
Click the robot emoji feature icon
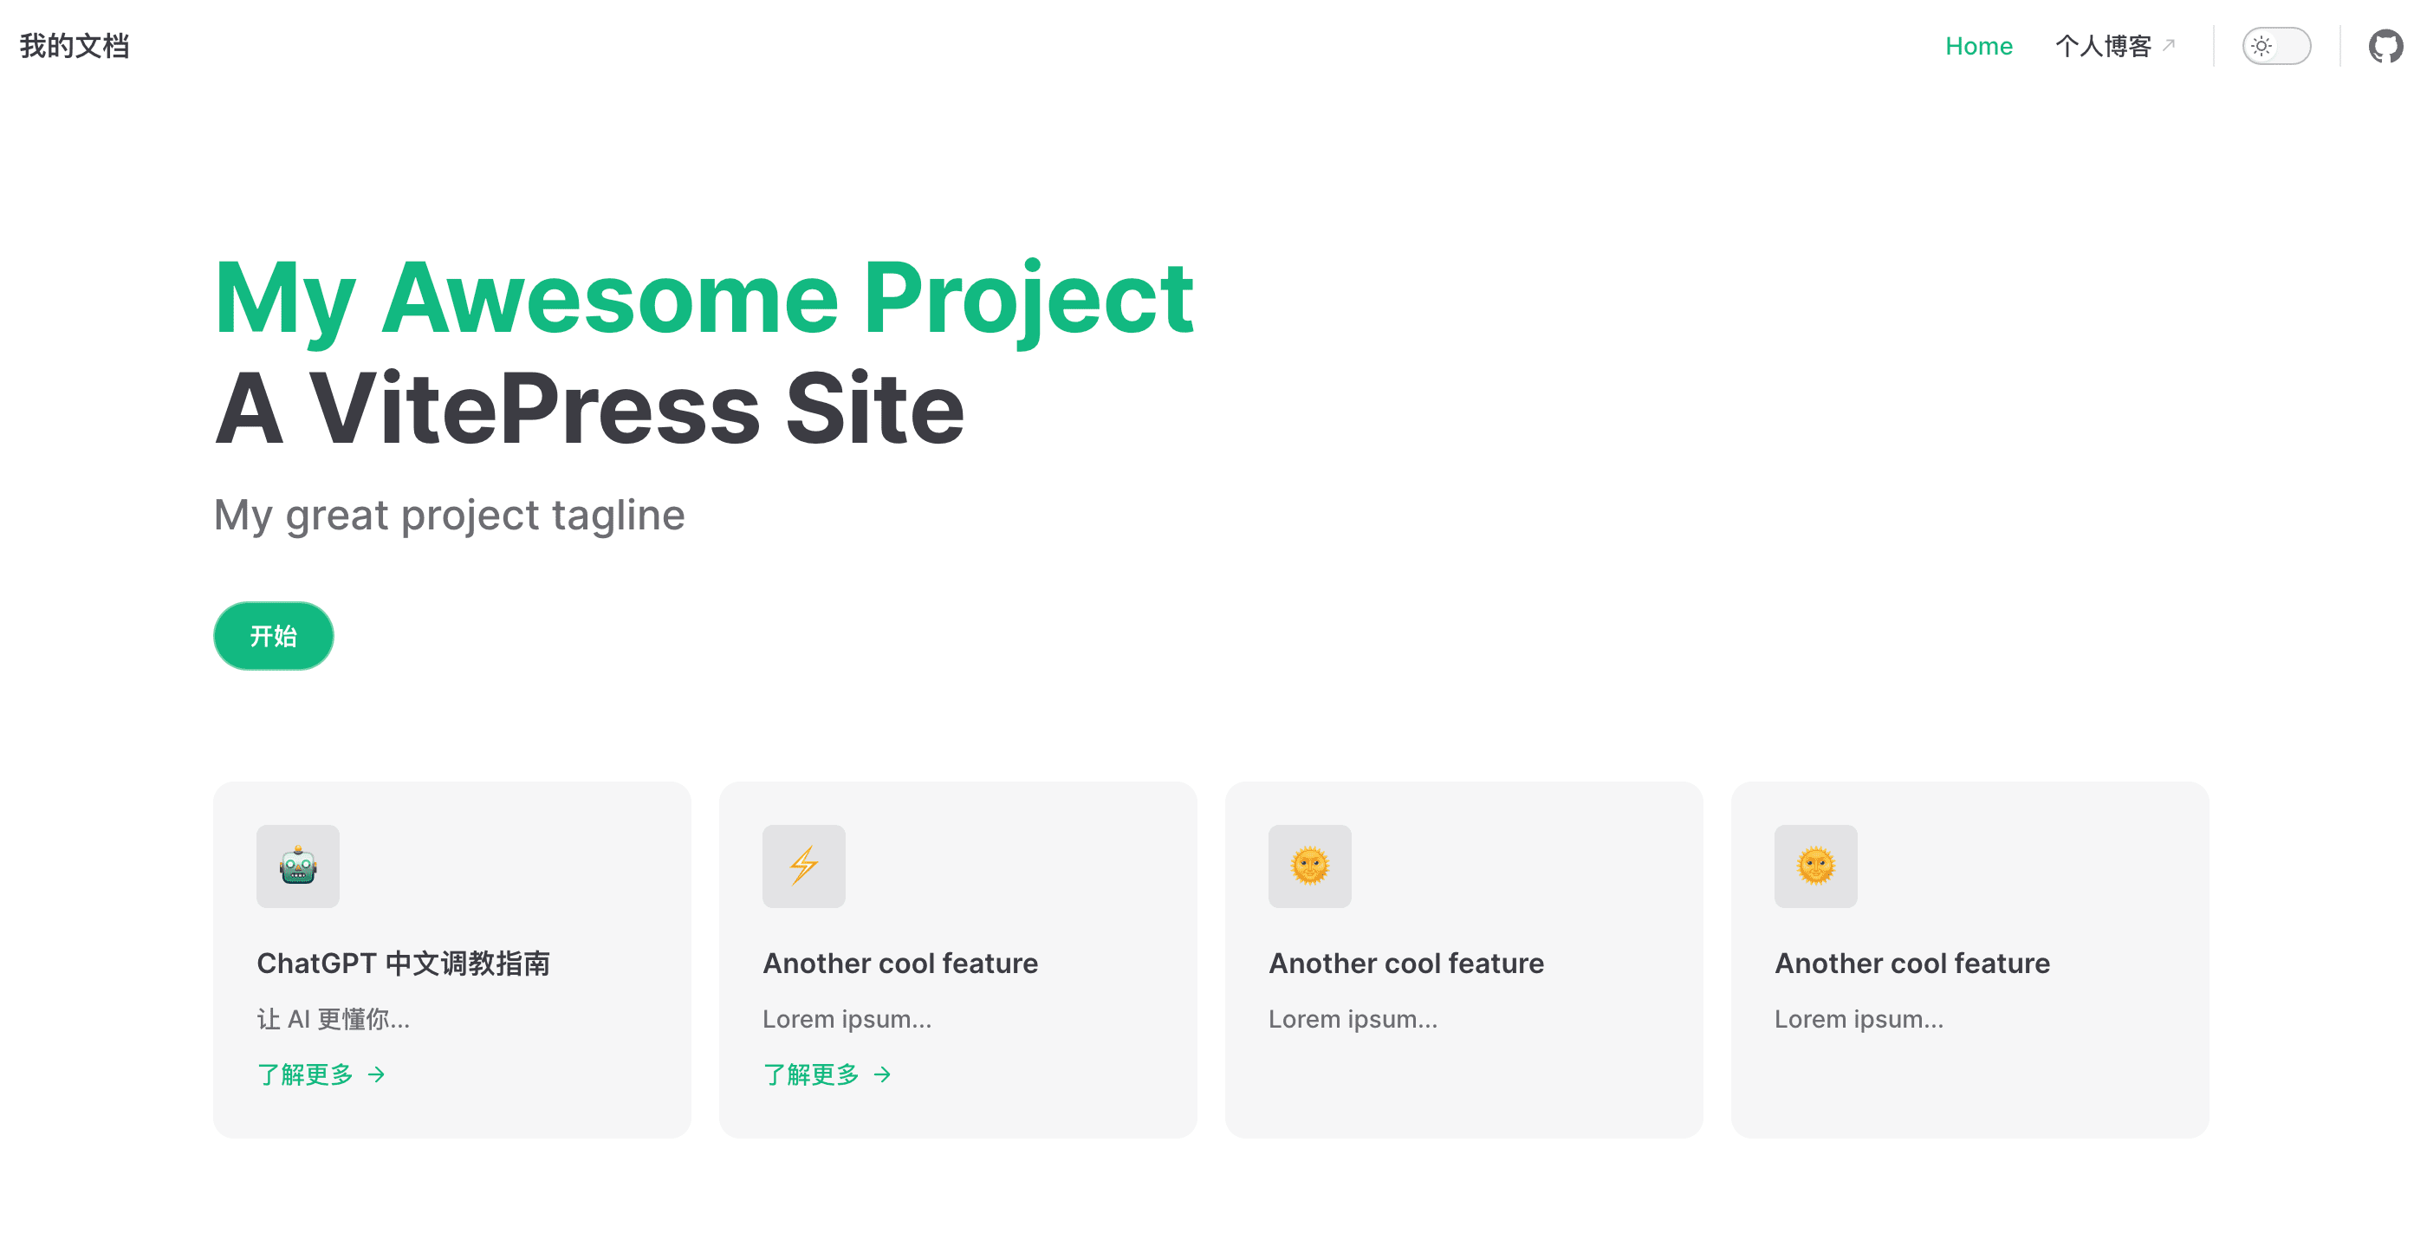pyautogui.click(x=298, y=866)
